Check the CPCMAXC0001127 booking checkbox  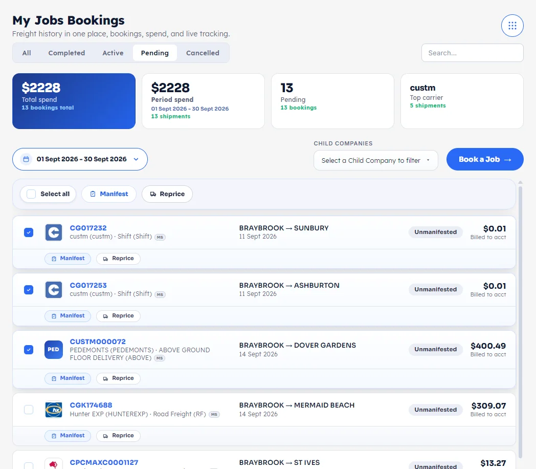point(29,465)
